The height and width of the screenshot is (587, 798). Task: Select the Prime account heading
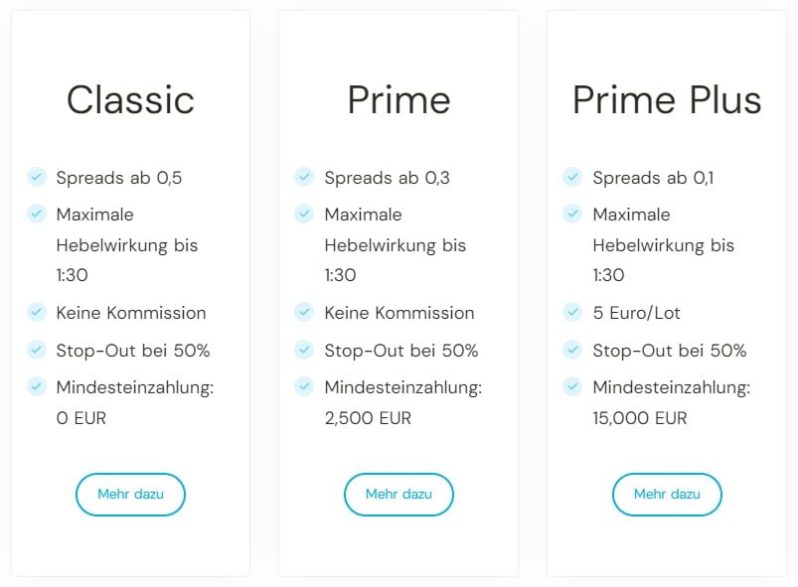pyautogui.click(x=399, y=100)
